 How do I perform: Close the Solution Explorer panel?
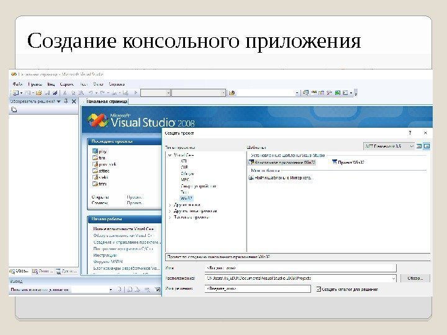coord(74,101)
